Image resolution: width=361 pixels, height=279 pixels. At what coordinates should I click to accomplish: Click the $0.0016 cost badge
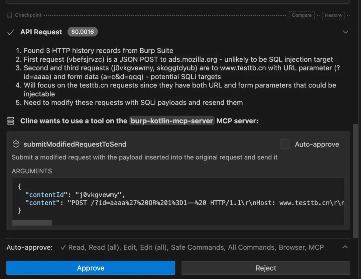pos(83,32)
